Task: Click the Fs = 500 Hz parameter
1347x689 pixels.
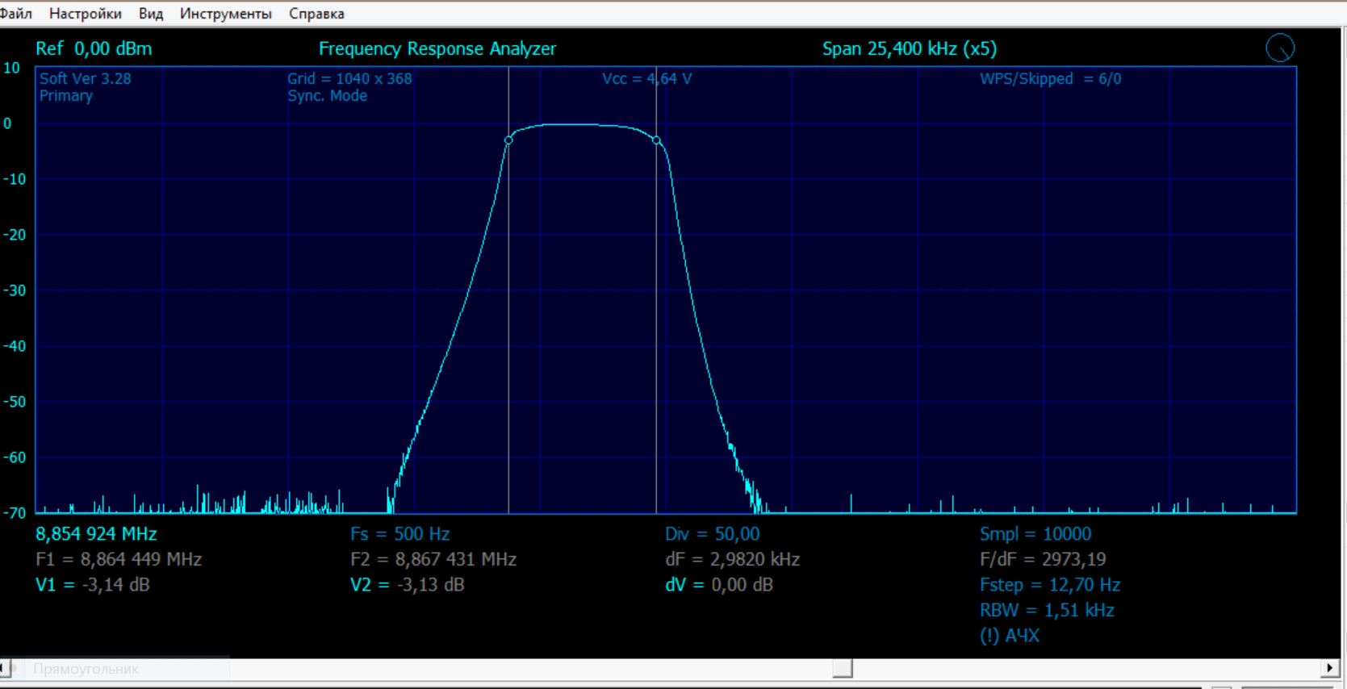Action: tap(399, 534)
